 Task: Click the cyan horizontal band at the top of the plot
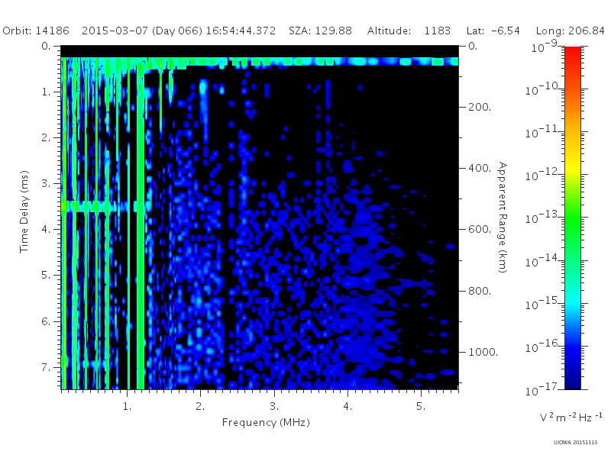260,62
